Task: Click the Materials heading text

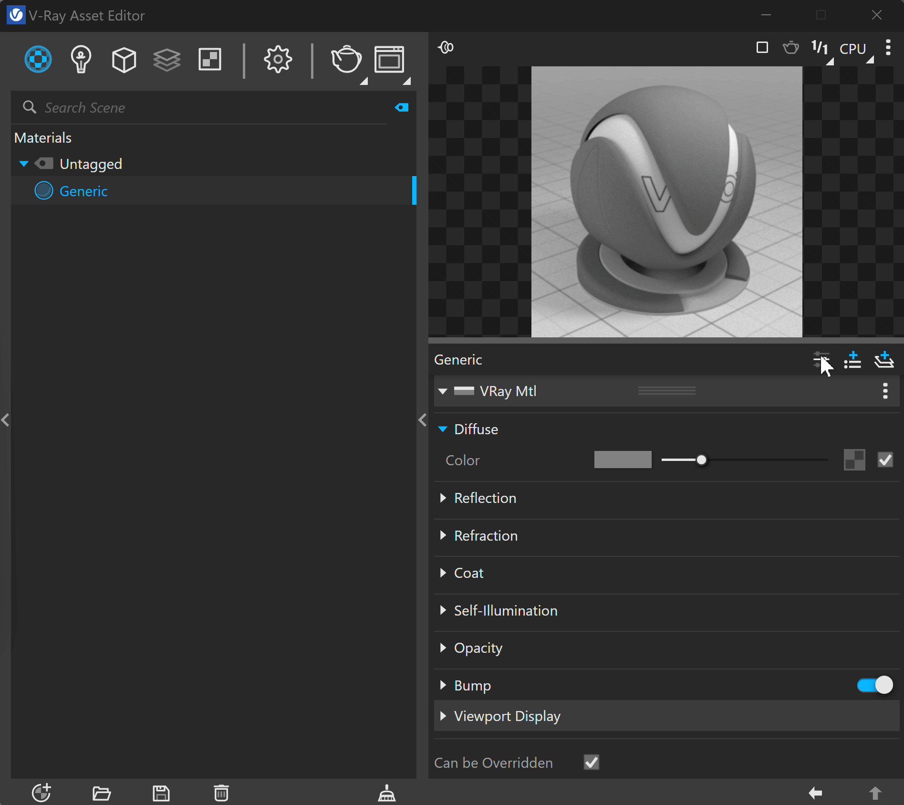Action: tap(43, 138)
